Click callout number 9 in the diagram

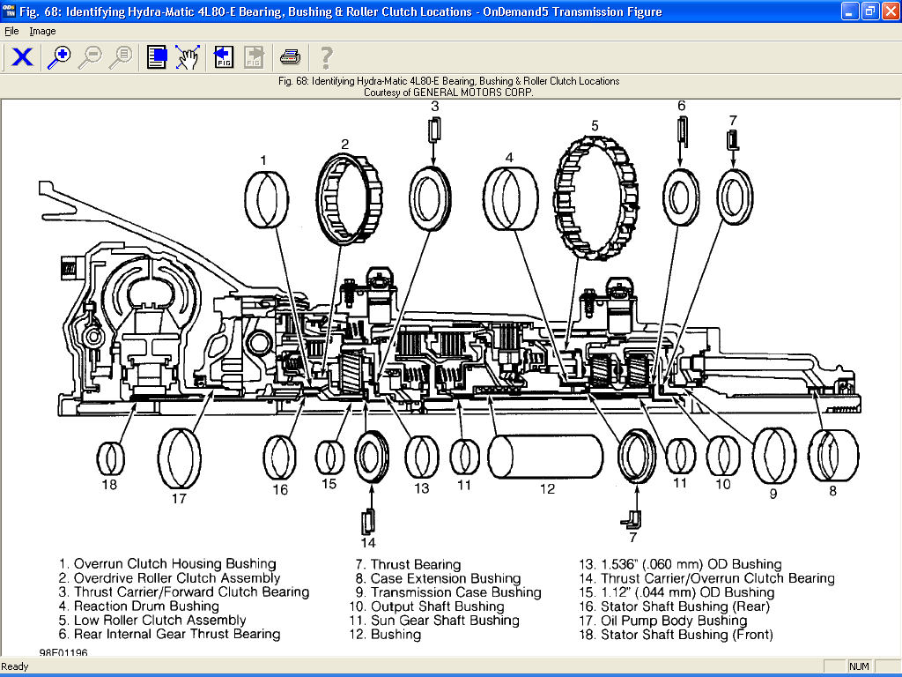[x=773, y=494]
